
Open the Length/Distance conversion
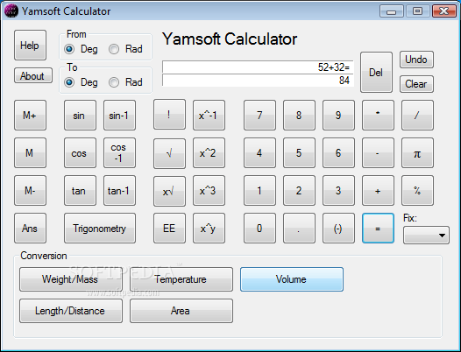click(71, 311)
